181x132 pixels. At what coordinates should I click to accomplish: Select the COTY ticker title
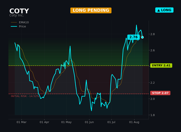(19, 11)
